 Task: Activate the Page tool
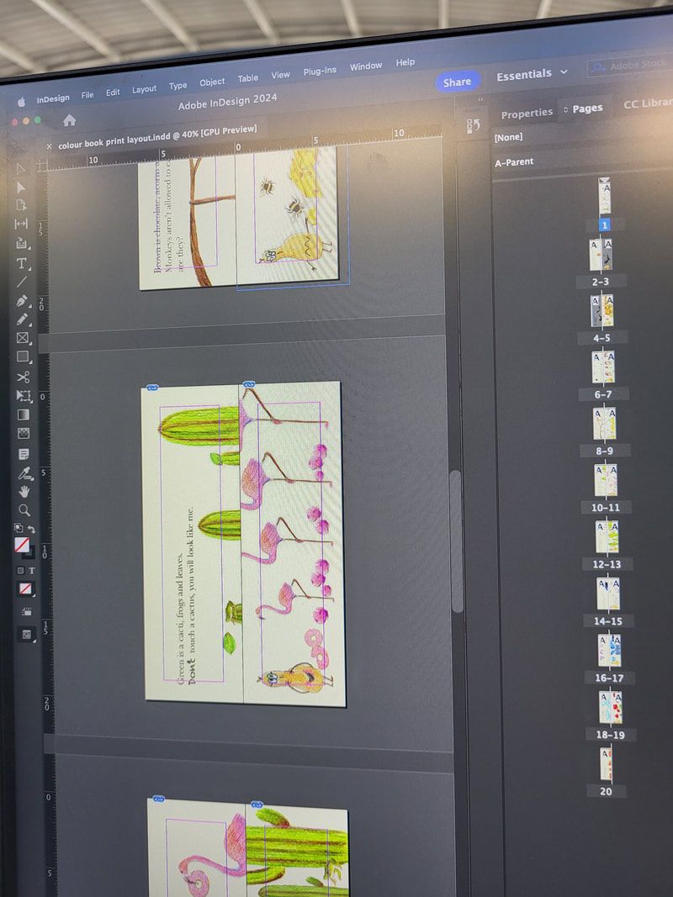pyautogui.click(x=21, y=205)
